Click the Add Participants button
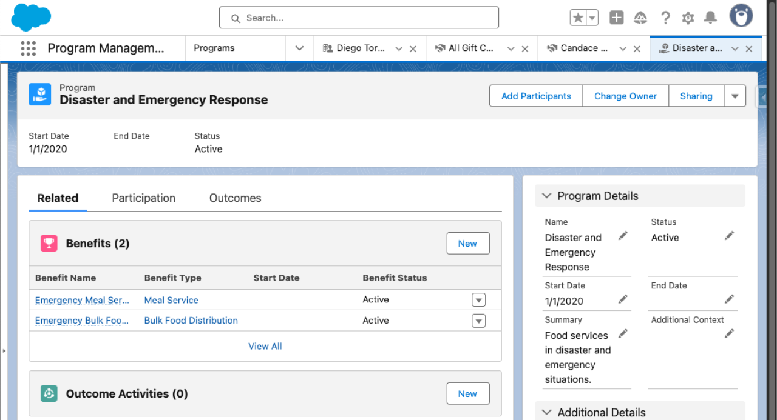The image size is (777, 420). click(x=535, y=96)
